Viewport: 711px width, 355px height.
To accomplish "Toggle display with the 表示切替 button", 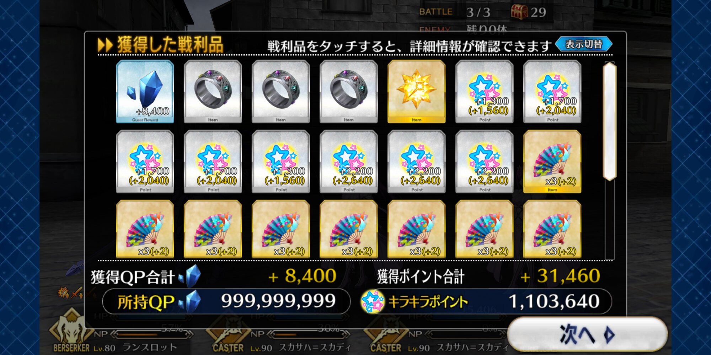I will click(x=584, y=44).
